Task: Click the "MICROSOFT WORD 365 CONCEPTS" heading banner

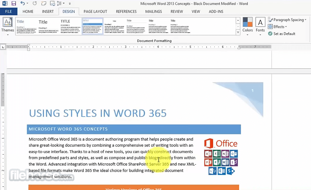Action: click(134, 129)
